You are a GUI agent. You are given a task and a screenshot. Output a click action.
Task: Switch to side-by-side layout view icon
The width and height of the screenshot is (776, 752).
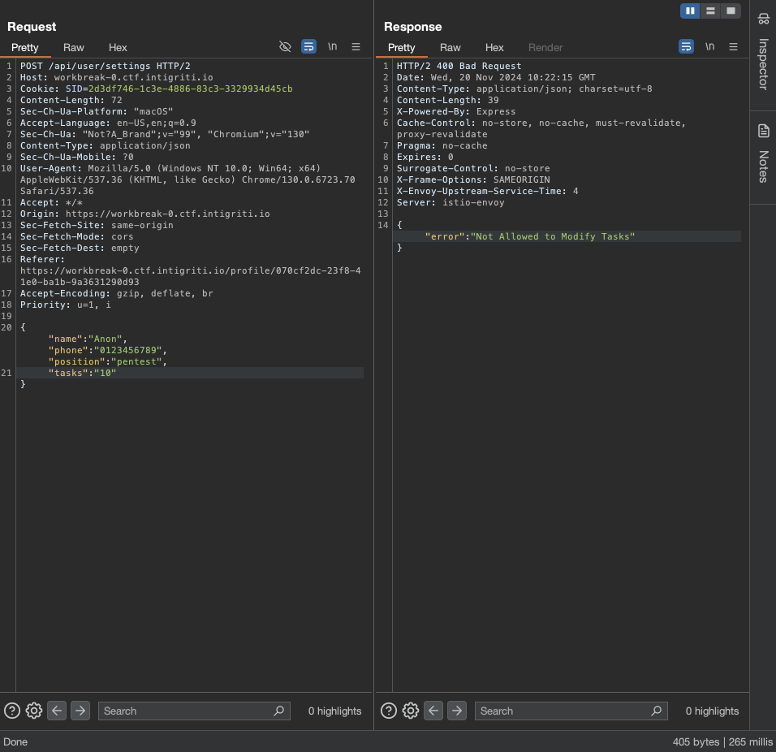pos(690,11)
